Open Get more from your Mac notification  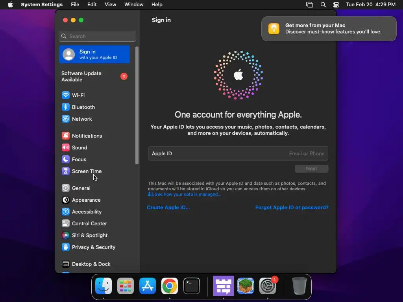(x=329, y=29)
